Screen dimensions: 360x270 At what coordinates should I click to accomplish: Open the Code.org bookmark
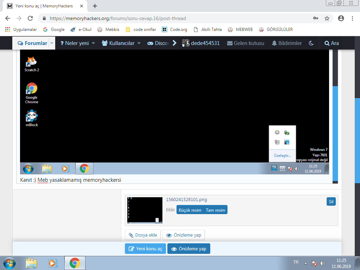click(174, 30)
